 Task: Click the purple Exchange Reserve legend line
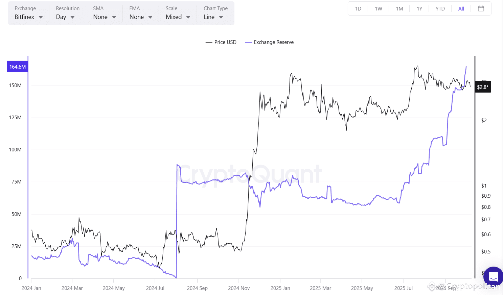point(248,42)
